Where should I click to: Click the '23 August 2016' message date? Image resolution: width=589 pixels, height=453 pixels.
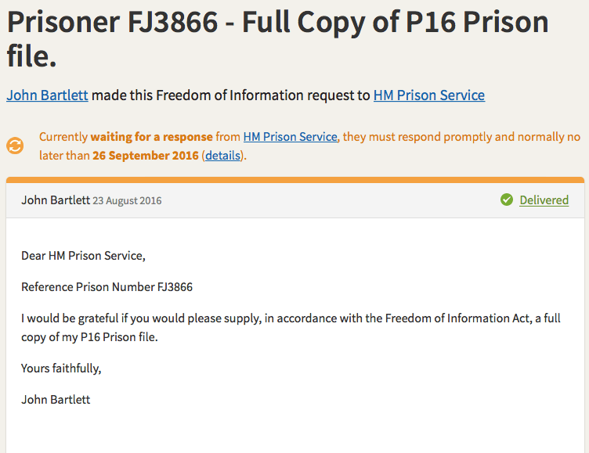[127, 201]
